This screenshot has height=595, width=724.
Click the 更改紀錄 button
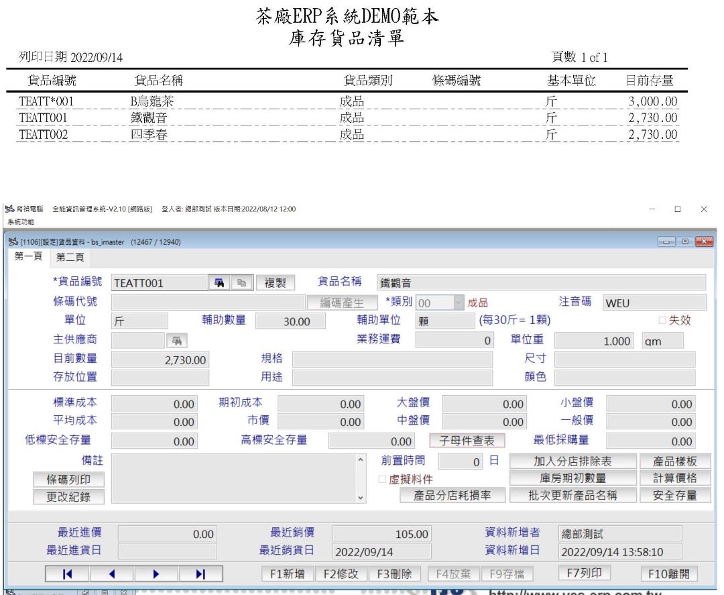[68, 497]
